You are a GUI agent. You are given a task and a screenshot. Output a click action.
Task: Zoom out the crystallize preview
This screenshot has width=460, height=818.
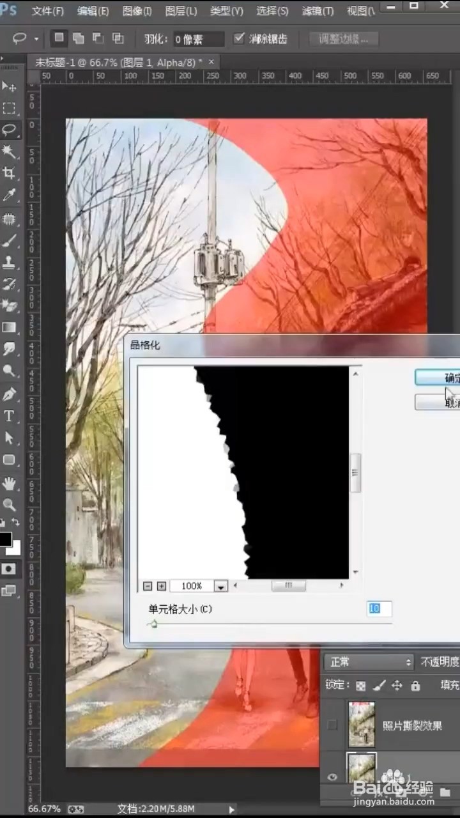(148, 586)
